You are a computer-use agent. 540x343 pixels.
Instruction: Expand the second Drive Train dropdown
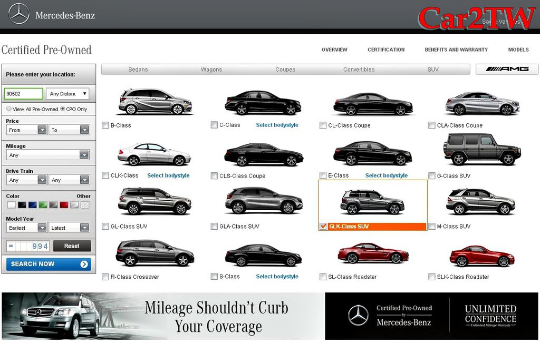[x=69, y=180]
